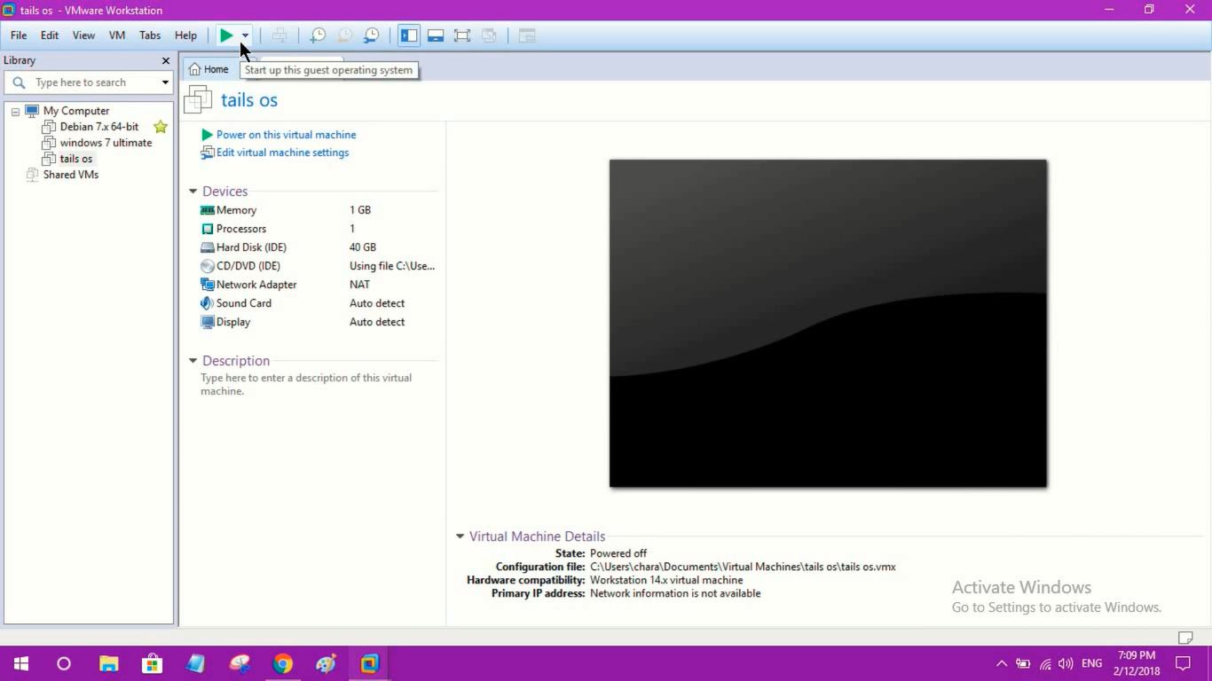Screen dimensions: 1212x681
Task: Enter full screen mode
Action: pyautogui.click(x=462, y=35)
